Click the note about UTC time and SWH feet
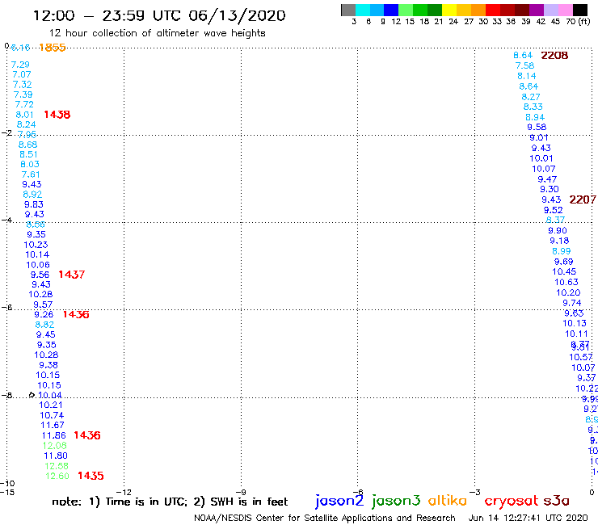The width and height of the screenshot is (598, 525). coord(170,502)
